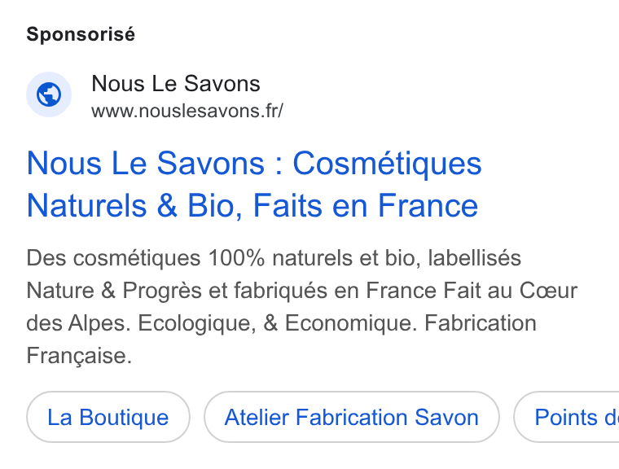Click the word "Boutique" inside the first chip
This screenshot has width=619, height=469.
pyautogui.click(x=124, y=417)
